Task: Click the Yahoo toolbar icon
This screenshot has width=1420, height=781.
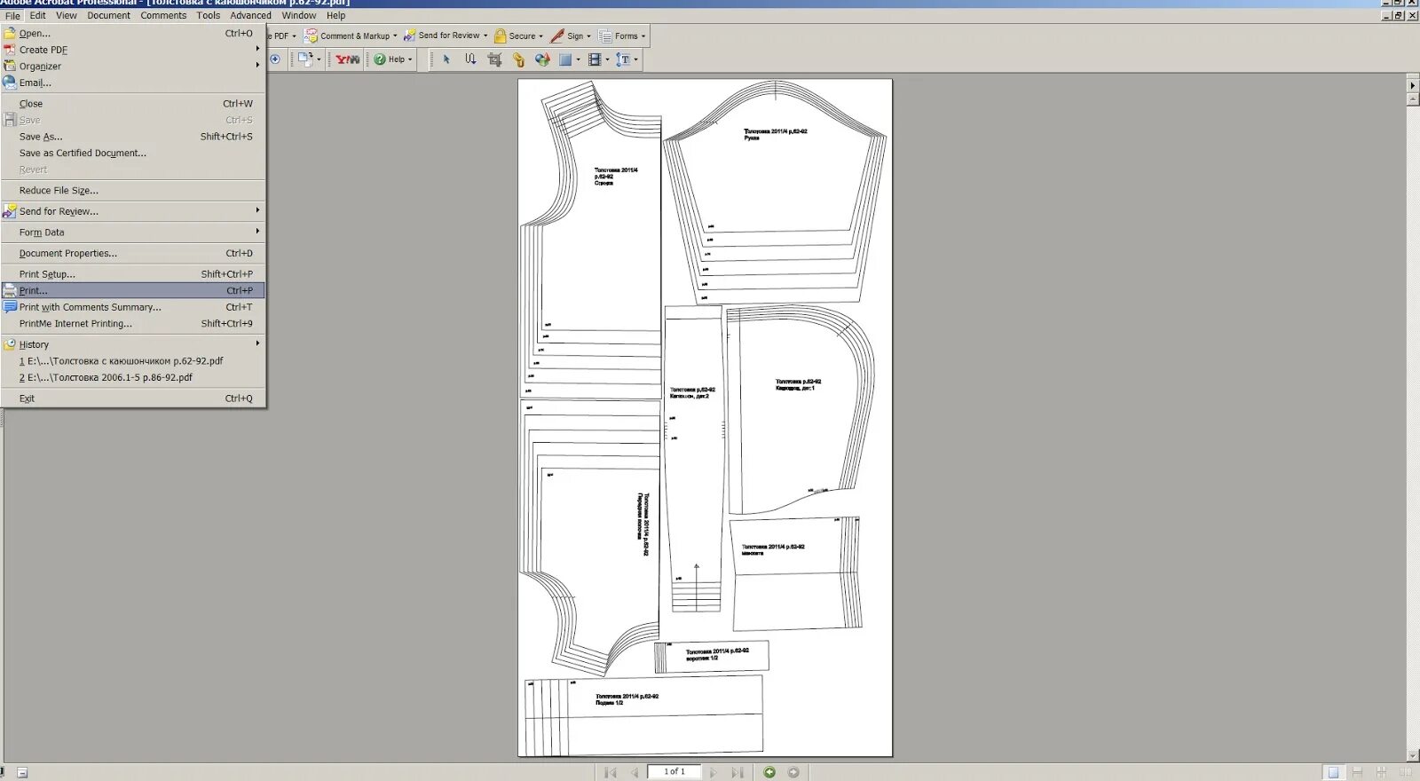Action: tap(348, 59)
